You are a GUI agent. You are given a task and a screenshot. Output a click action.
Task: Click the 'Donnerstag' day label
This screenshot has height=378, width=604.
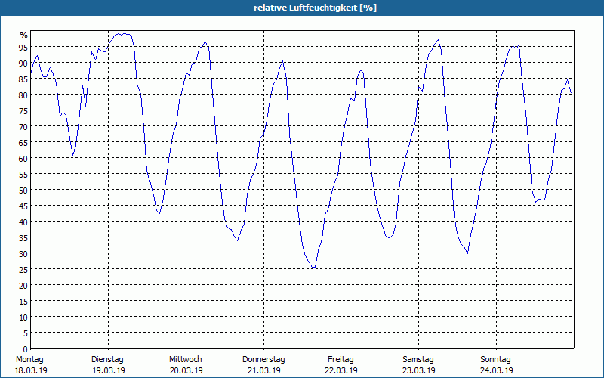pos(263,360)
